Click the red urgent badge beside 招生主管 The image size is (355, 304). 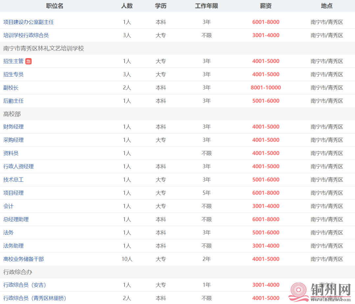click(x=29, y=61)
